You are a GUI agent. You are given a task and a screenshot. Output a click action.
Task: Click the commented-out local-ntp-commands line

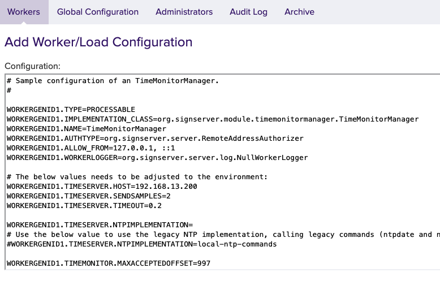tap(141, 244)
